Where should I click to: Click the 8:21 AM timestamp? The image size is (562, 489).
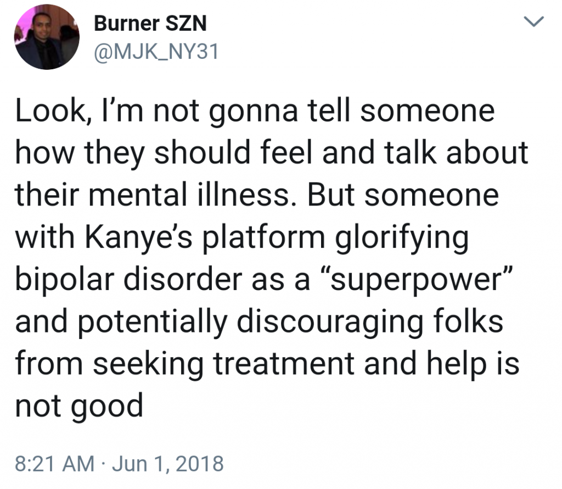54,463
